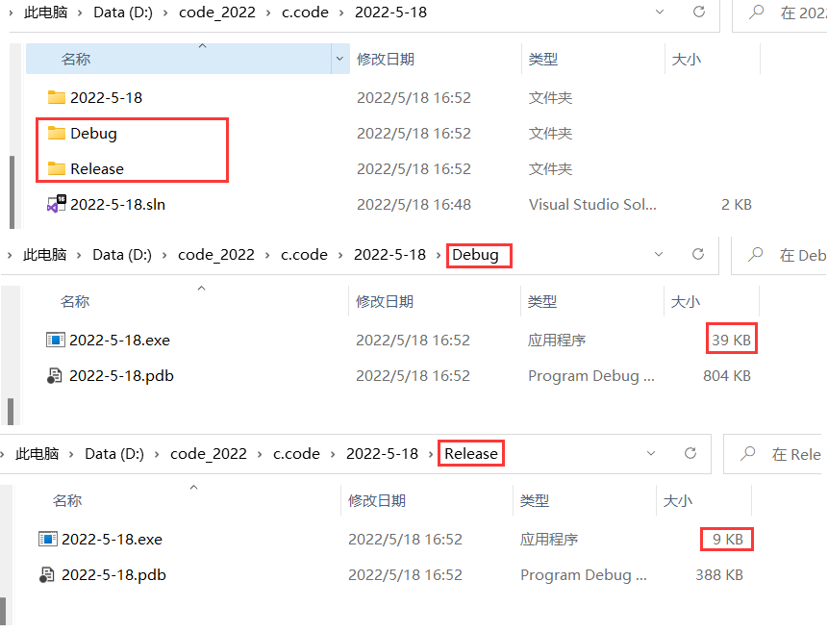
Task: Select the exe application icon in Release window
Action: click(47, 539)
